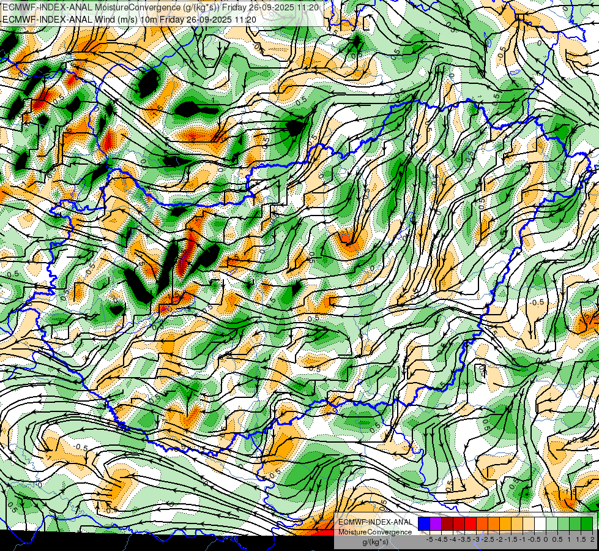This screenshot has height=551, width=599.
Task: Click the dark red swatch between -4 and -3.5
Action: pos(459,523)
